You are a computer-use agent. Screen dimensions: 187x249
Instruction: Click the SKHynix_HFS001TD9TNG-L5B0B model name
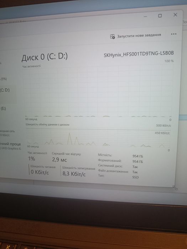139,54
